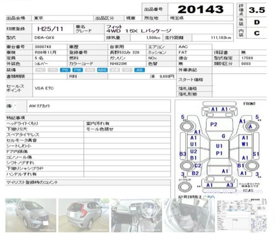Click the grade text 4WD 15X Lパッケージ
Screen dimensions: 275x236
tap(139, 31)
